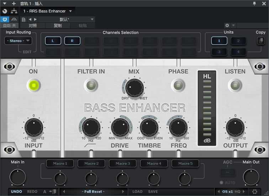Switch to the A/B state A button
This screenshot has height=196, width=269.
[x=44, y=191]
